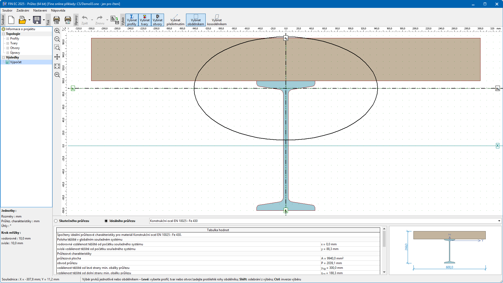Click the Vybírat profily selection tool

[x=132, y=20]
